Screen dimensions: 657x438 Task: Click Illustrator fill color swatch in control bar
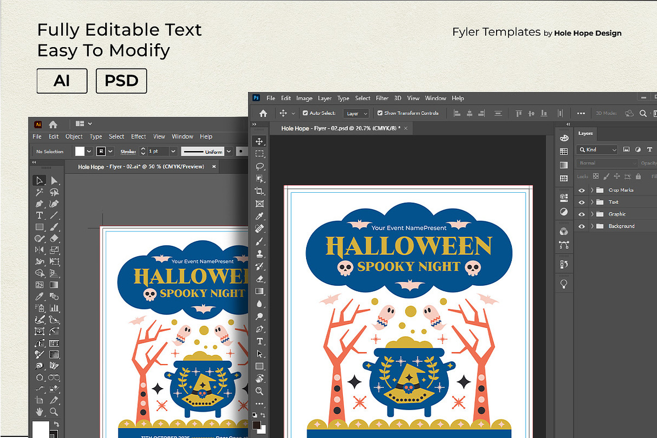pyautogui.click(x=80, y=152)
